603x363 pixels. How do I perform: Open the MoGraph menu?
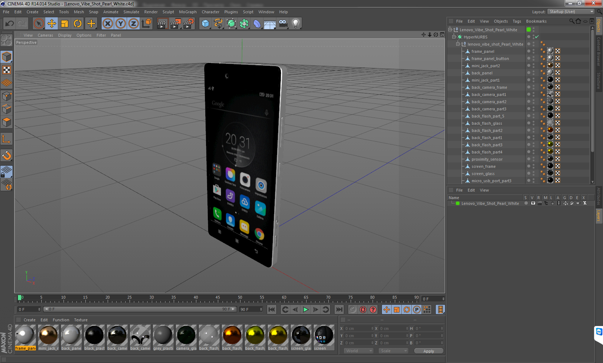(x=188, y=12)
